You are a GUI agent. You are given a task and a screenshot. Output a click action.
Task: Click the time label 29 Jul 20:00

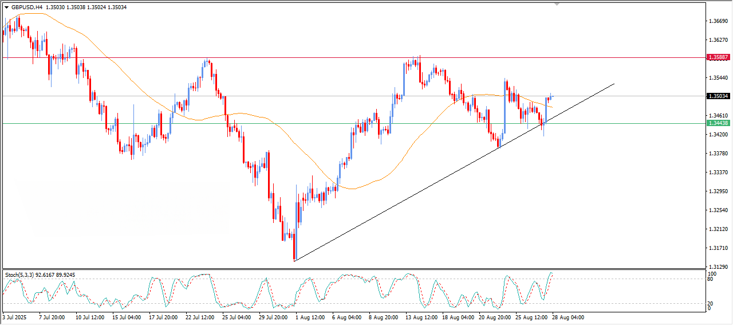point(273,317)
